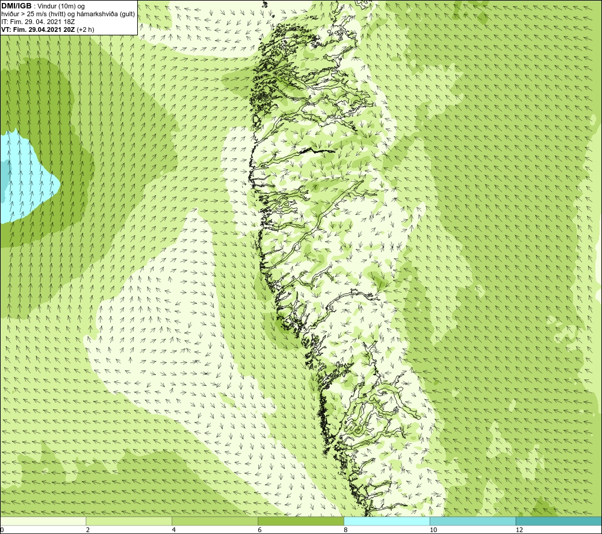This screenshot has width=602, height=534.
Task: Click the 'hviður > 25 m/s' legend text line
Action: point(68,14)
